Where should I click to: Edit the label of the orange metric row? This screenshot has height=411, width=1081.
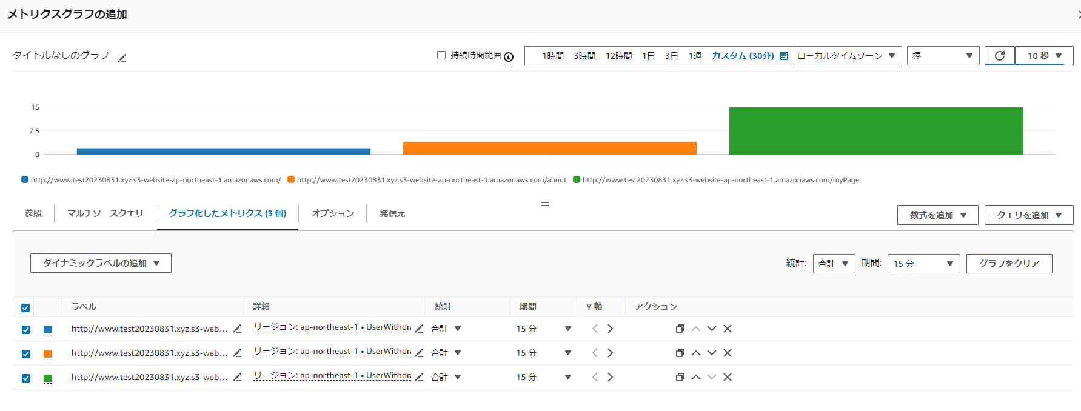pyautogui.click(x=237, y=353)
